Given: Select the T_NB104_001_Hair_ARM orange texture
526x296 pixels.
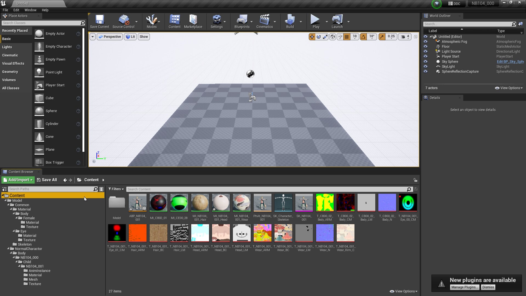Looking at the screenshot, I should [138, 233].
